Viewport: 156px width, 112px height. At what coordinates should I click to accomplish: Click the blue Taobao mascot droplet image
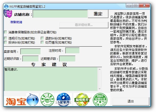pos(33,100)
